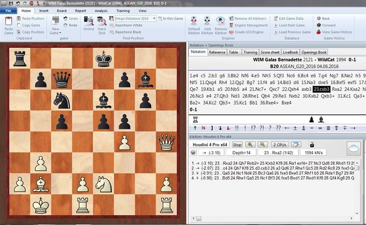This screenshot has height=225, width=366.
Task: Open View Game History
Action: pos(334,32)
